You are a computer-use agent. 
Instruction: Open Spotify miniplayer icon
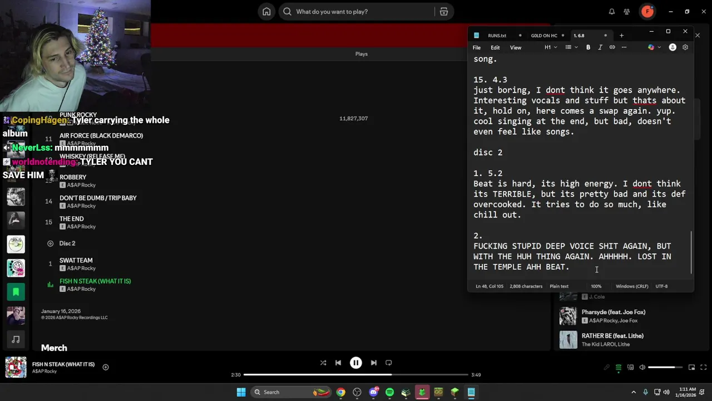[691, 368]
